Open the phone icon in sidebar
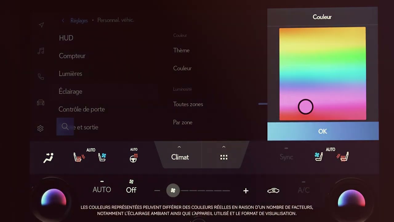 point(41,77)
